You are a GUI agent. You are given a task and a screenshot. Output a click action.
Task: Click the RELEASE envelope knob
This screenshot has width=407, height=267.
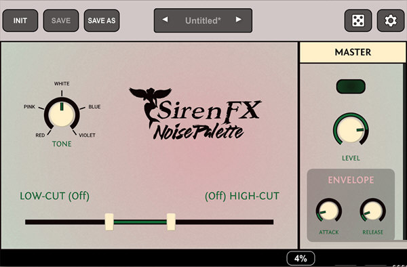click(372, 210)
